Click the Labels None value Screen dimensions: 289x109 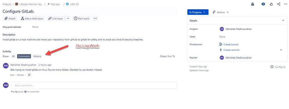(222, 37)
